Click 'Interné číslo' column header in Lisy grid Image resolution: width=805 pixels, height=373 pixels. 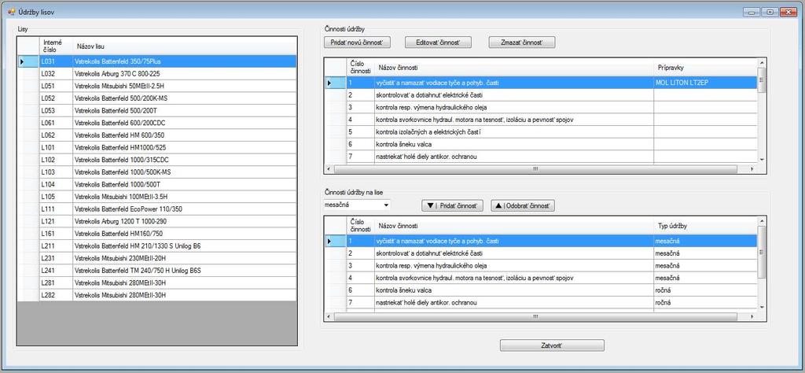[56, 46]
